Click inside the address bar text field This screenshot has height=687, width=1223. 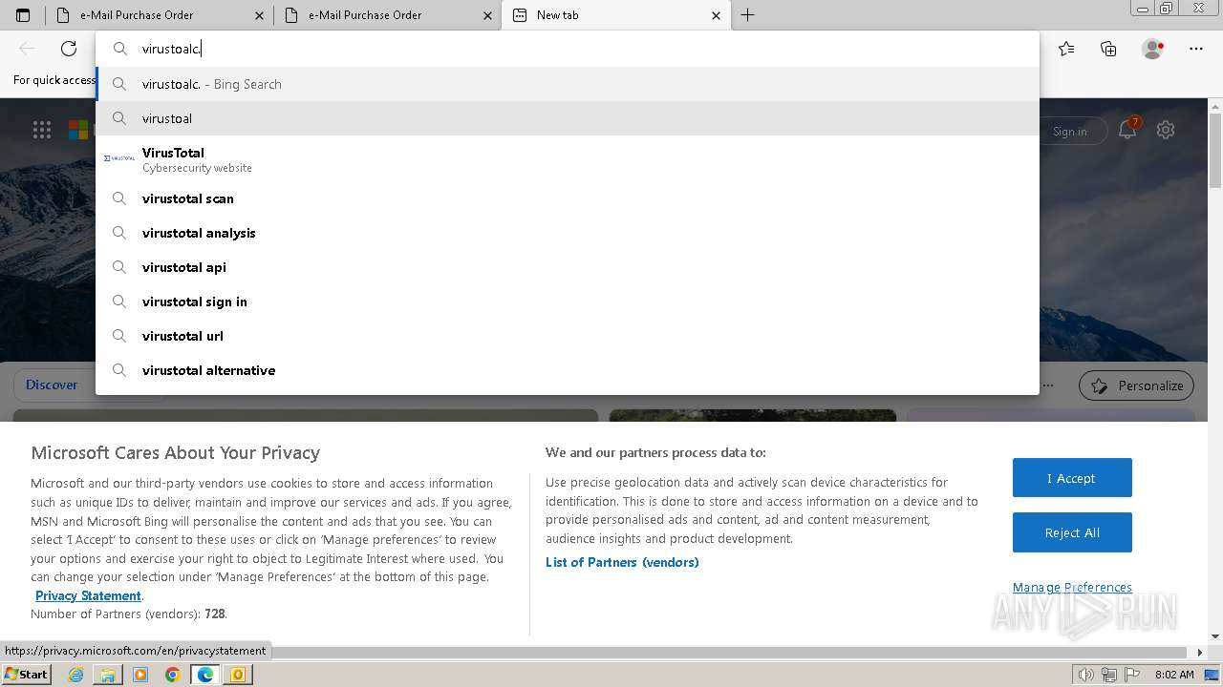tap(568, 49)
